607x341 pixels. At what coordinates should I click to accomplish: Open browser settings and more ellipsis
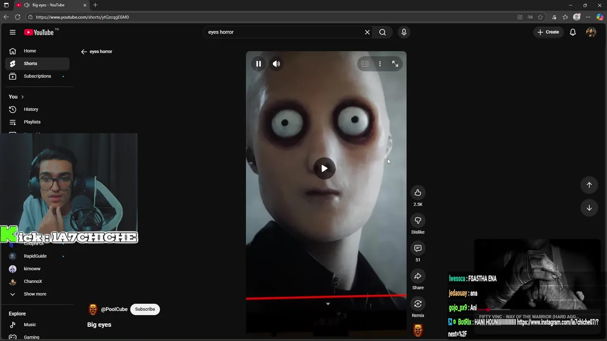coord(588,17)
